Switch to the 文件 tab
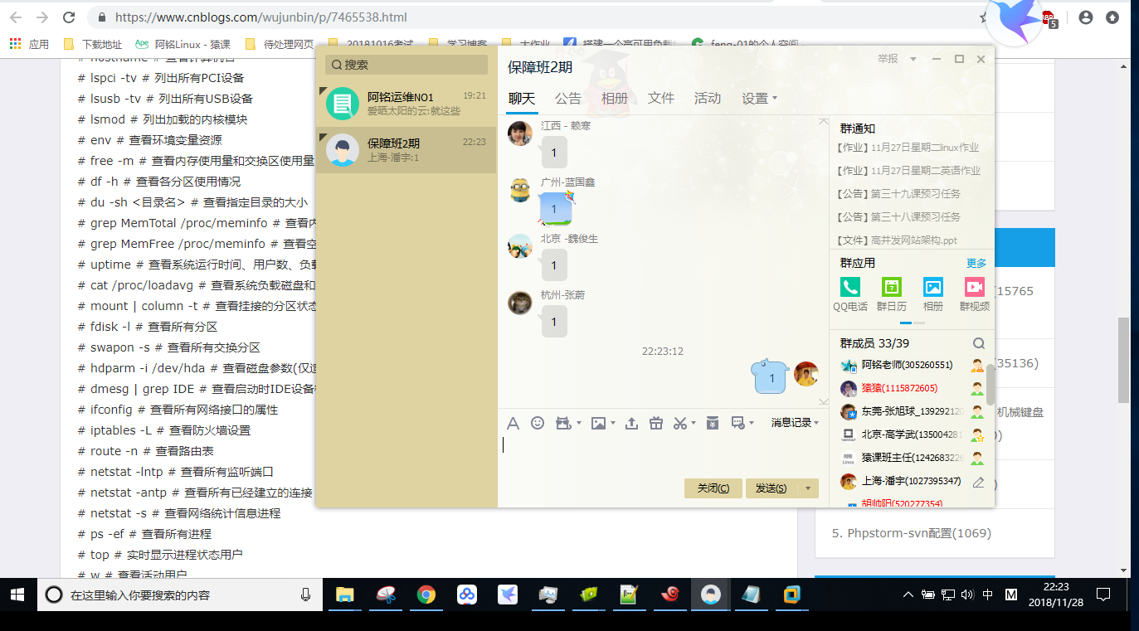 click(x=661, y=98)
